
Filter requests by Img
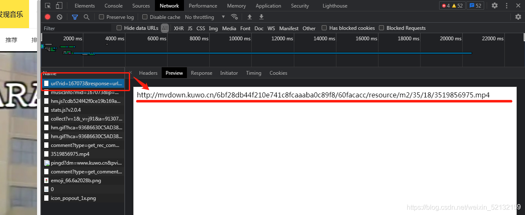(x=213, y=28)
